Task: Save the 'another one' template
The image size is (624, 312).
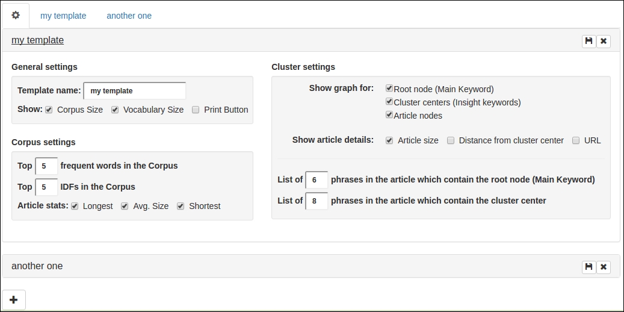Action: pos(589,267)
